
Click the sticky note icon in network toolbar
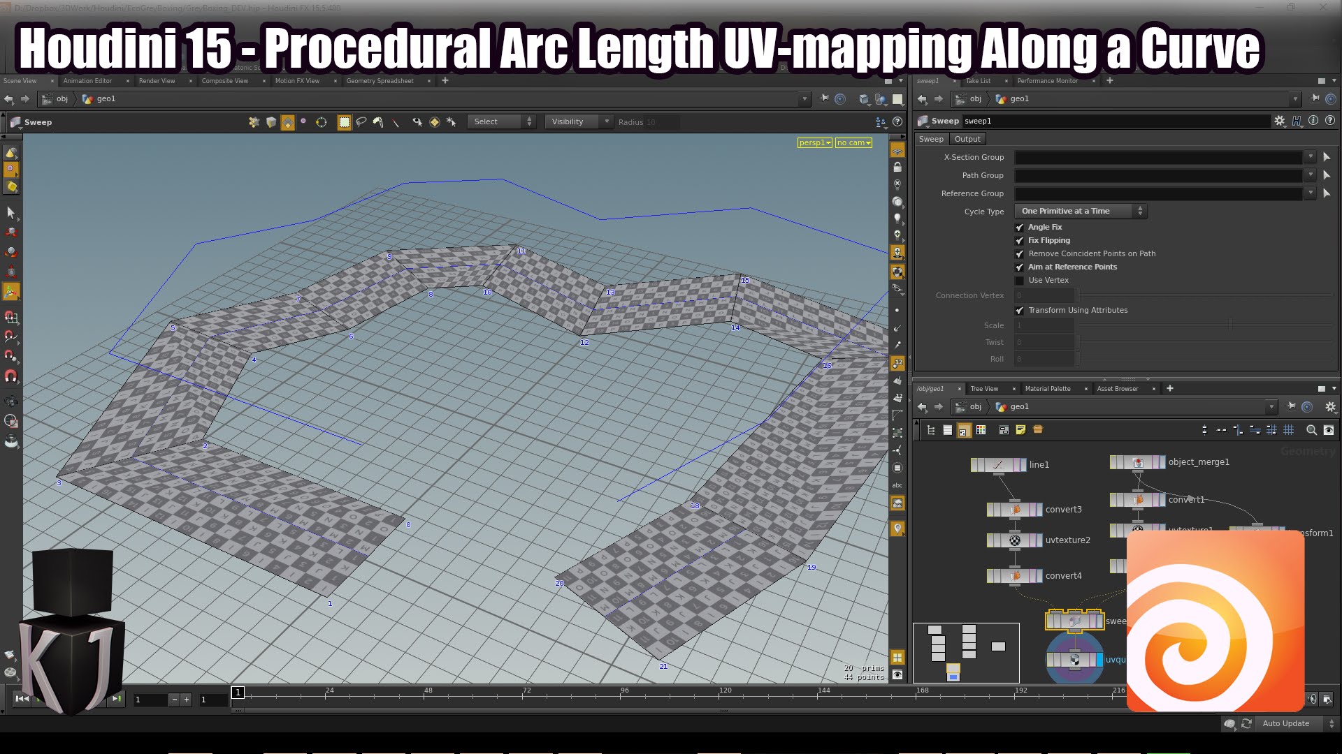click(1020, 430)
